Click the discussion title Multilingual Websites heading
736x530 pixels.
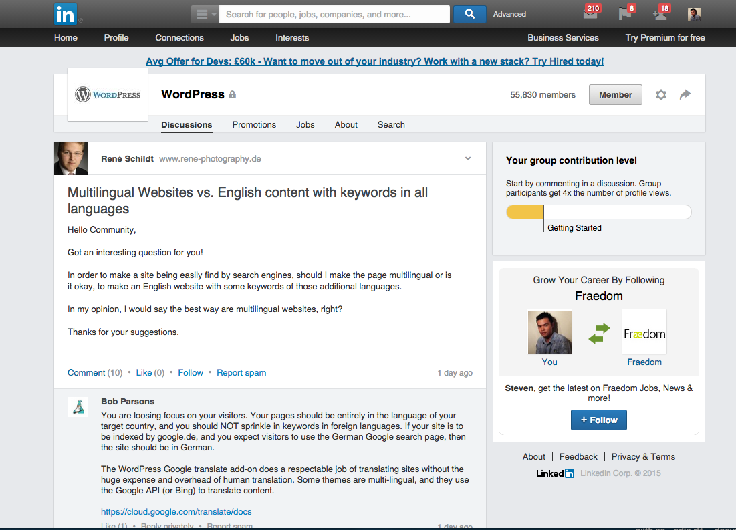[x=247, y=201]
